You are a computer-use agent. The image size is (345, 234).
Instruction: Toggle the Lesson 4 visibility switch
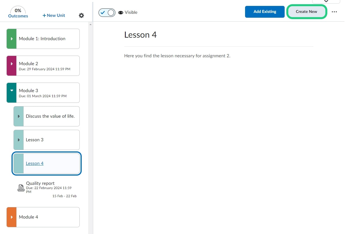107,13
